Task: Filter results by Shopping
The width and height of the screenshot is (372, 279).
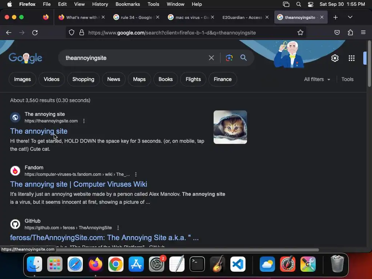Action: (83, 79)
